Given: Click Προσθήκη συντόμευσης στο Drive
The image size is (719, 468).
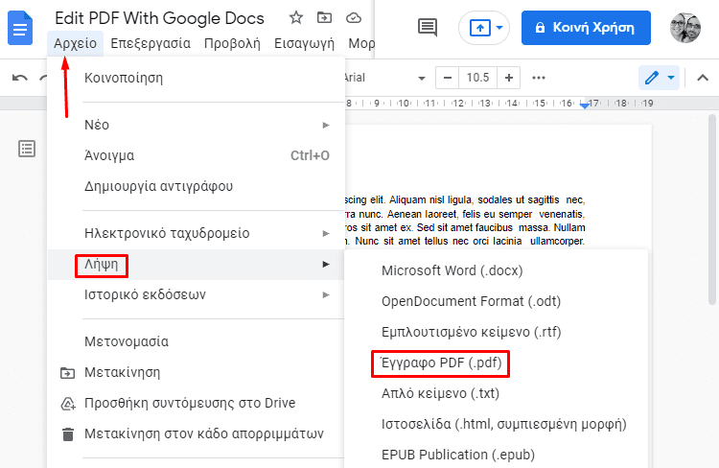Looking at the screenshot, I should click(x=197, y=403).
